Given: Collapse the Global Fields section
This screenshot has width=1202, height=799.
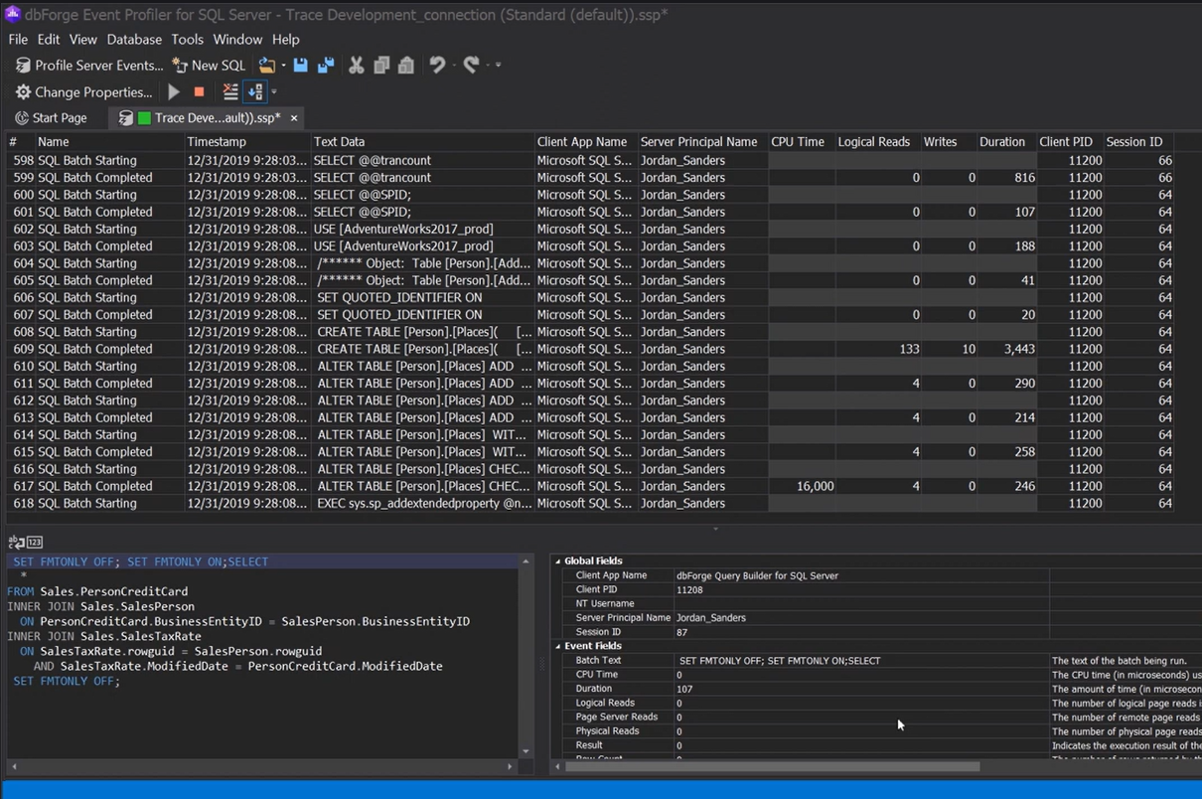Looking at the screenshot, I should (x=559, y=560).
